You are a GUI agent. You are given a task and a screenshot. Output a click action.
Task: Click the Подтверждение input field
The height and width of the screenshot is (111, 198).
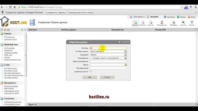coord(108,68)
